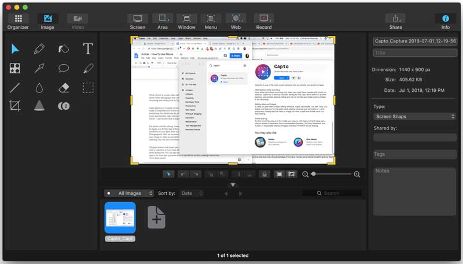Select the Shapes tool
The width and height of the screenshot is (463, 264).
point(15,68)
